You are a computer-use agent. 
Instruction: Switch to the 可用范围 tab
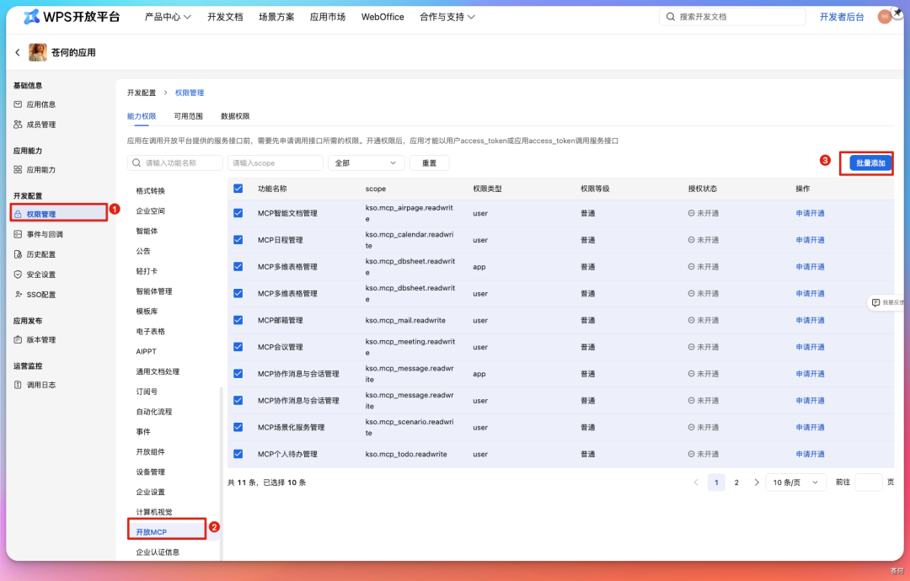(x=189, y=116)
